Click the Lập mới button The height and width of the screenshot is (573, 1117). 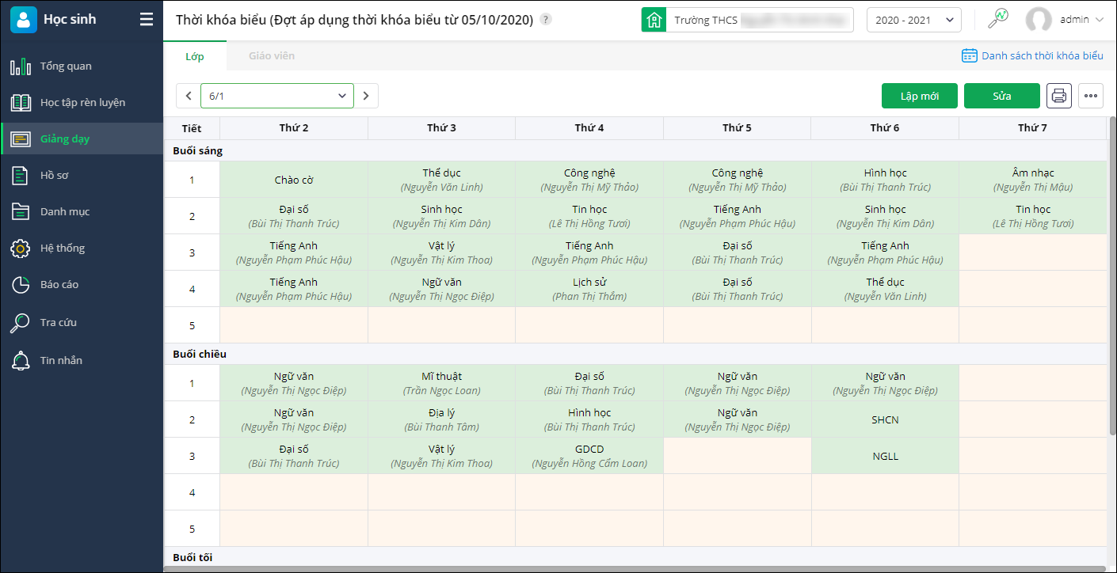tap(920, 96)
